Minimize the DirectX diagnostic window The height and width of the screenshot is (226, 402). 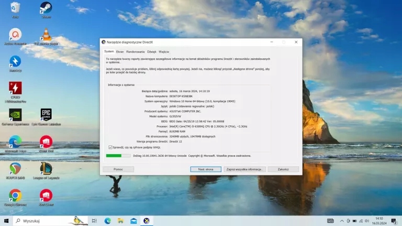click(272, 42)
